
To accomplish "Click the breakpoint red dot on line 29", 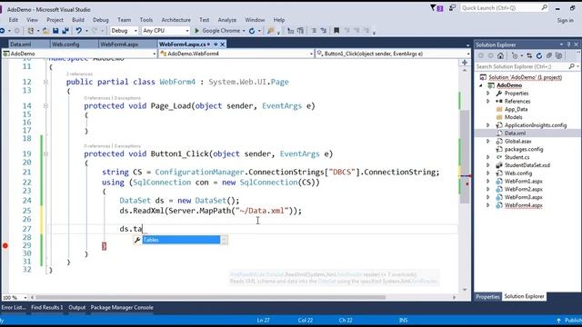I will click(5, 245).
